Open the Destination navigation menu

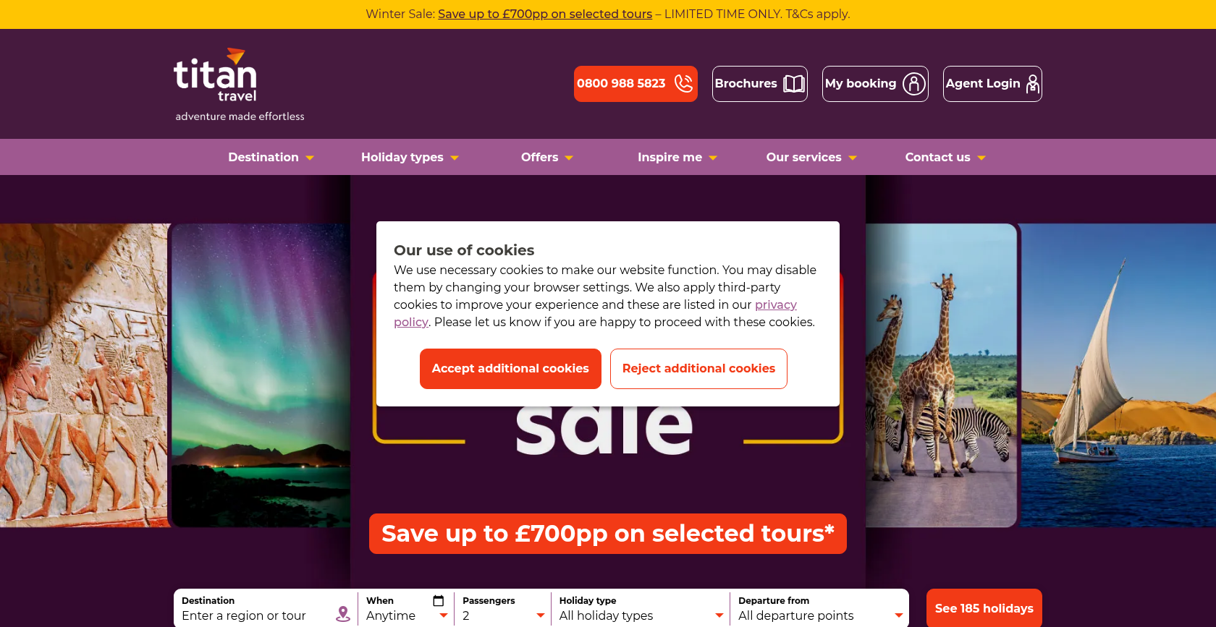271,158
